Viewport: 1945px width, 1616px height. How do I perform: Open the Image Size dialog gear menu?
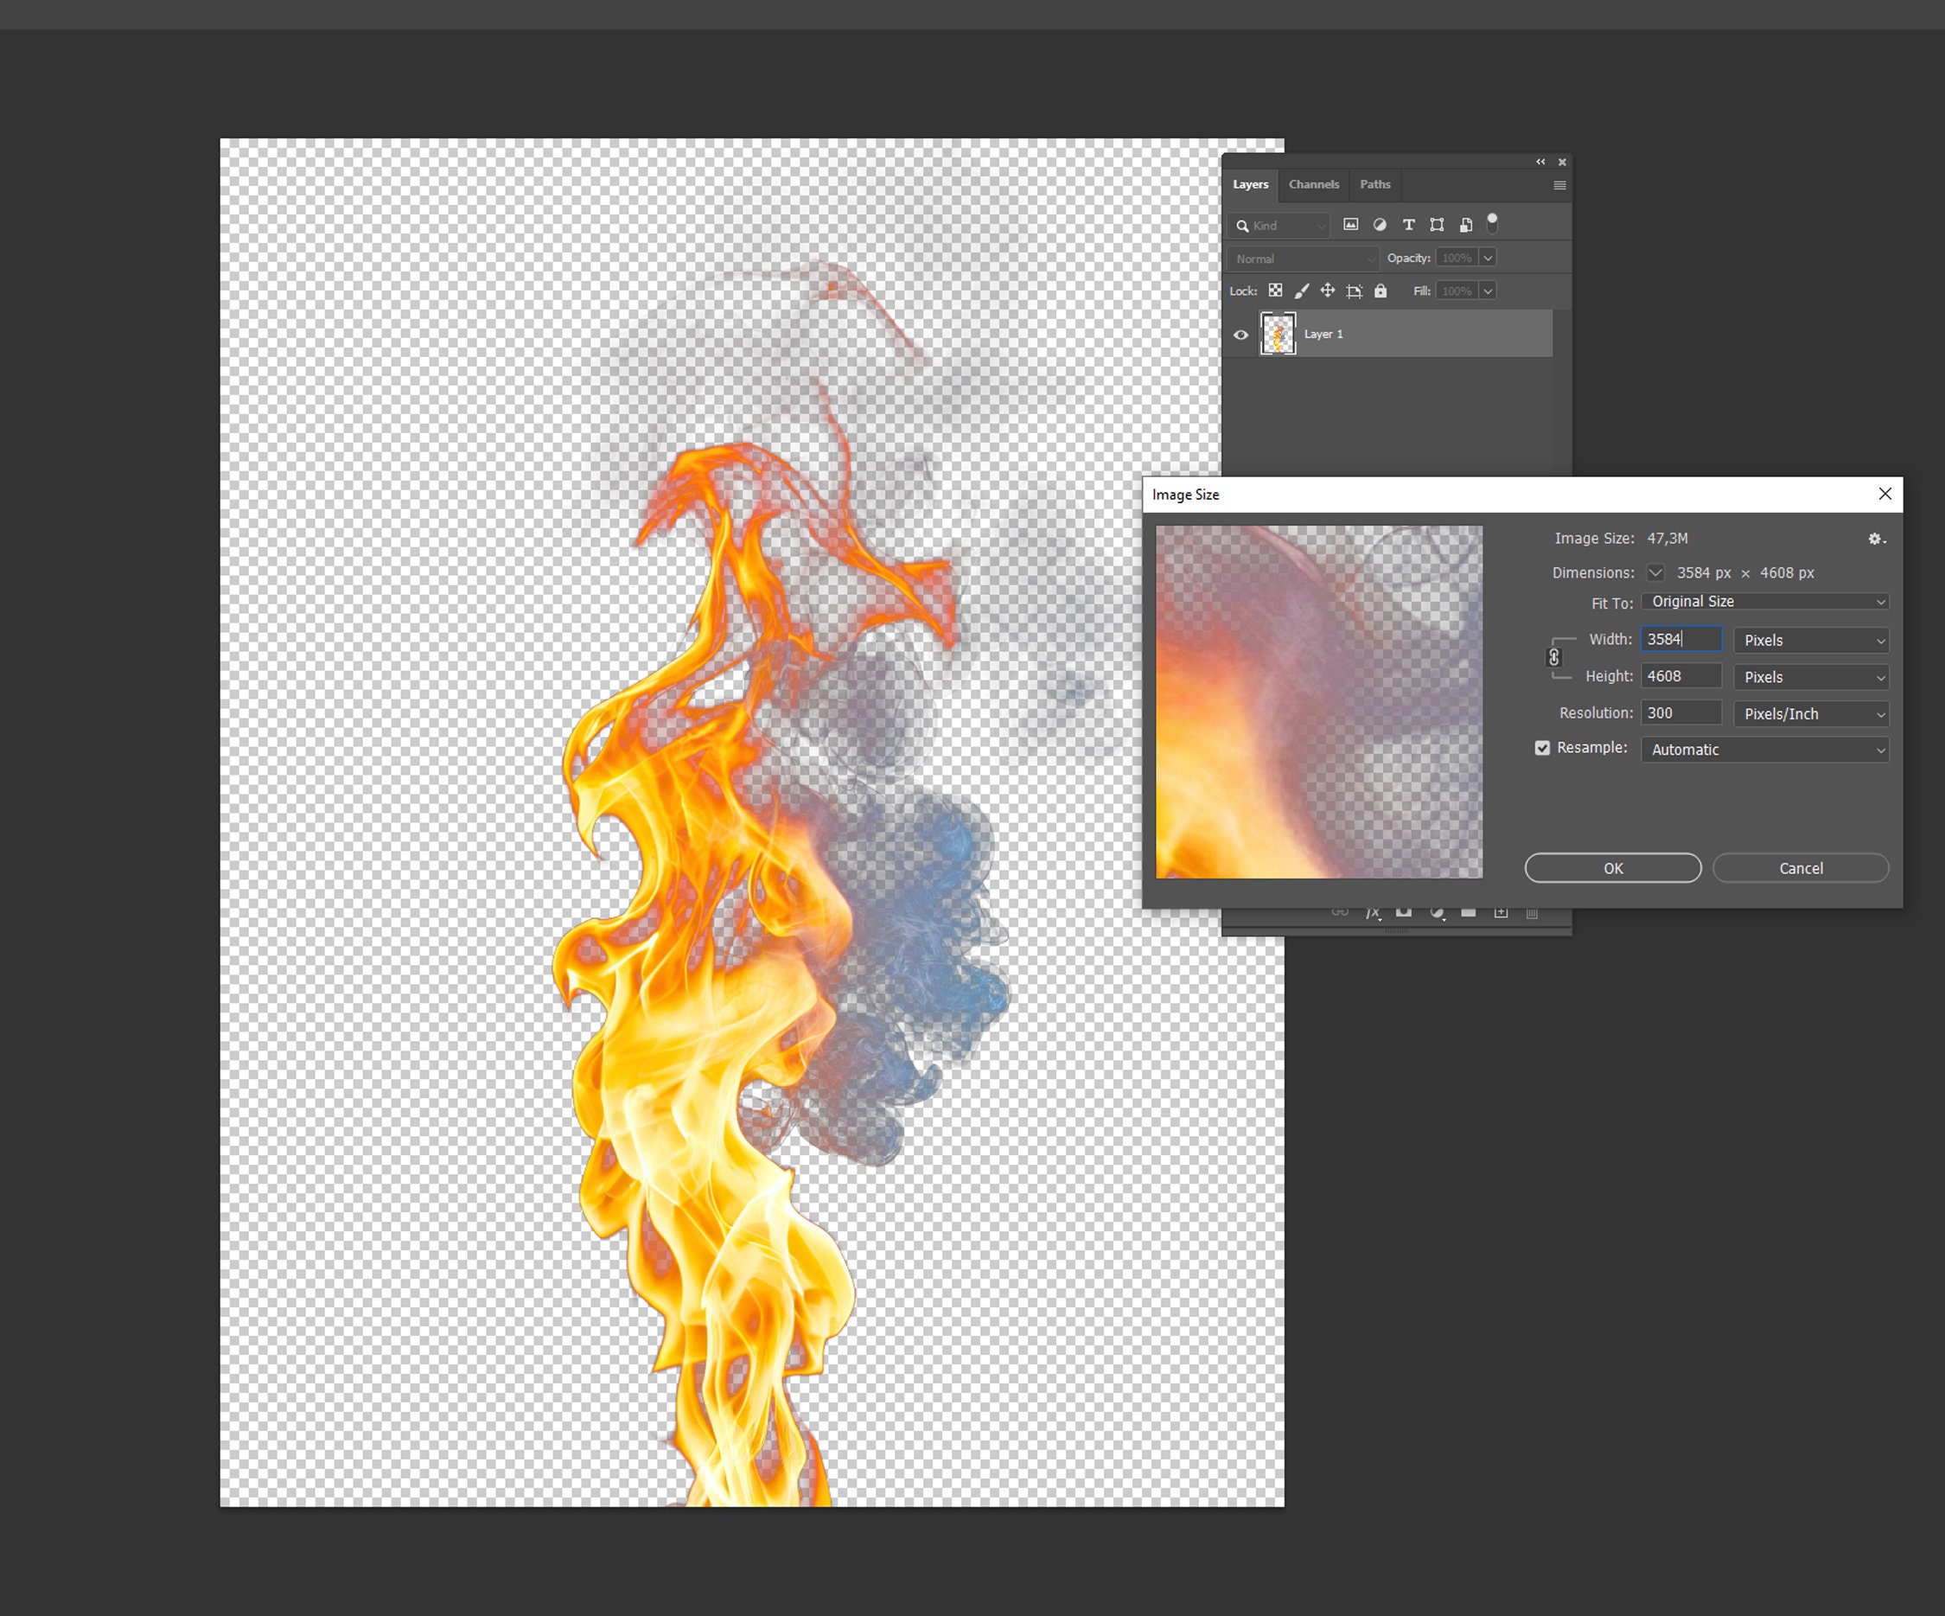(1877, 540)
